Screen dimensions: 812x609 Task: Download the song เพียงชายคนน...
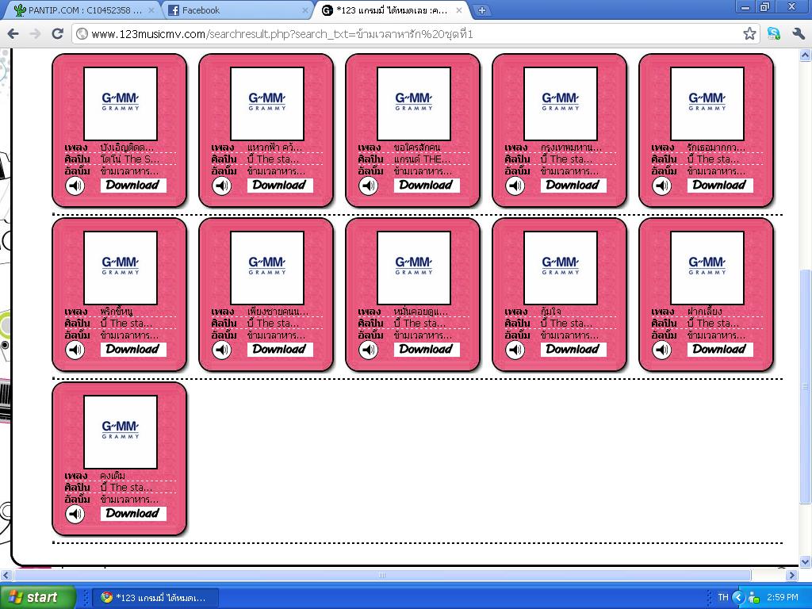[280, 349]
